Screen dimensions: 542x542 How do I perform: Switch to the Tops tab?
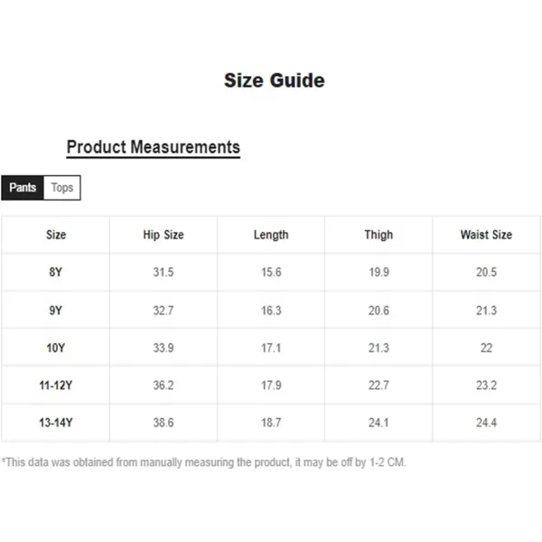[x=62, y=188]
